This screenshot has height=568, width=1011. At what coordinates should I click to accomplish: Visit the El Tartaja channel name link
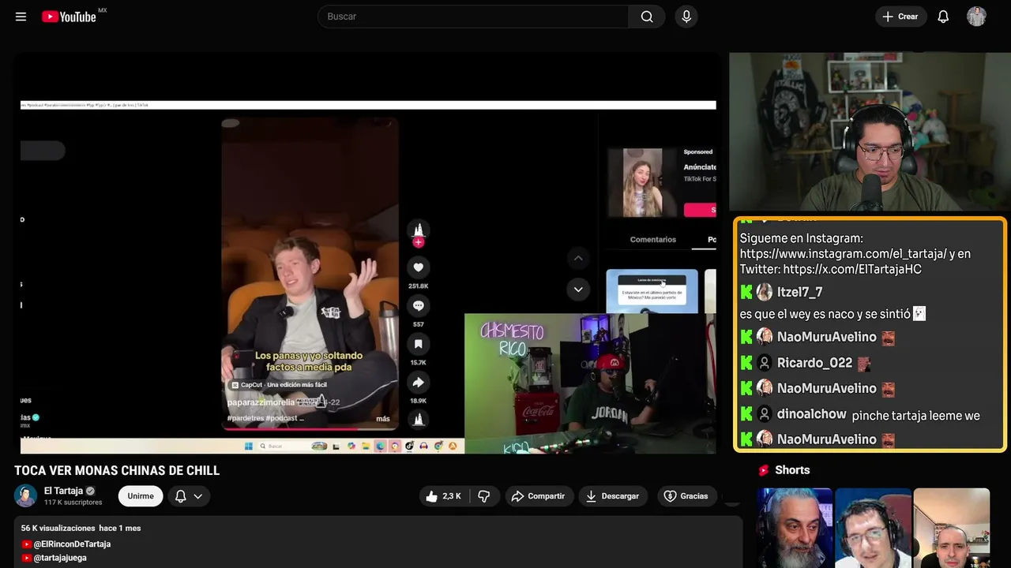point(63,491)
